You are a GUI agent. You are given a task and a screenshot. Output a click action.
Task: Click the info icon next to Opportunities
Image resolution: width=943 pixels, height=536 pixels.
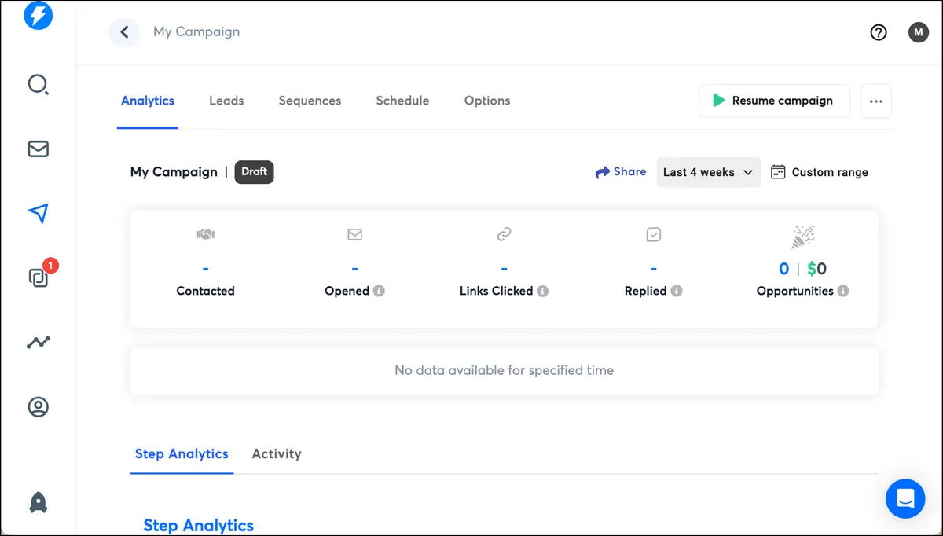pos(843,291)
